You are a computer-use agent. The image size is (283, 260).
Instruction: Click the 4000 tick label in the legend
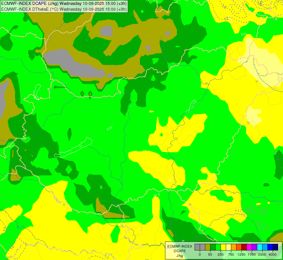click(x=273, y=255)
